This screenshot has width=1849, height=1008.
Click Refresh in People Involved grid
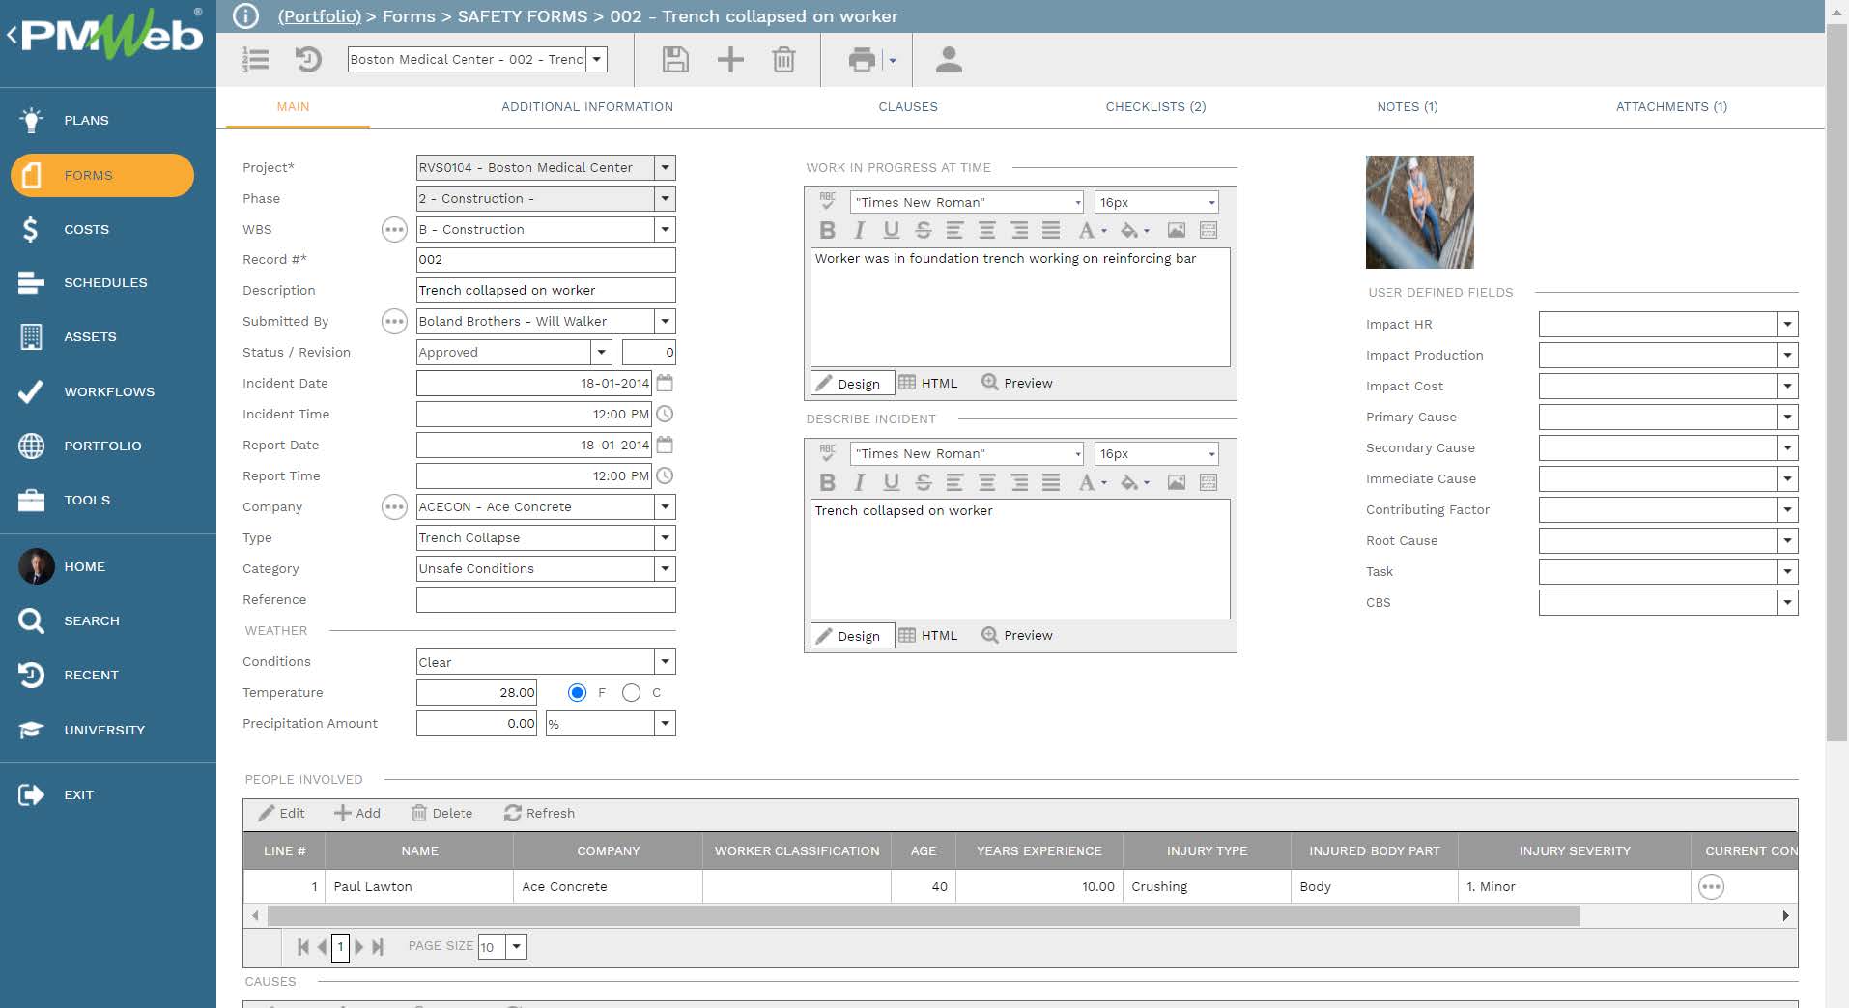(x=539, y=813)
